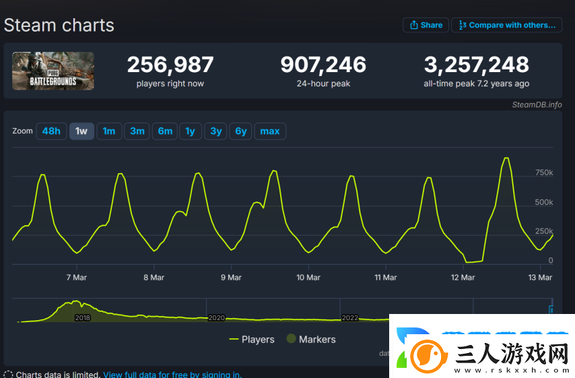Click the limited data dashed-circle icon
This screenshot has height=378, width=575.
click(8, 375)
